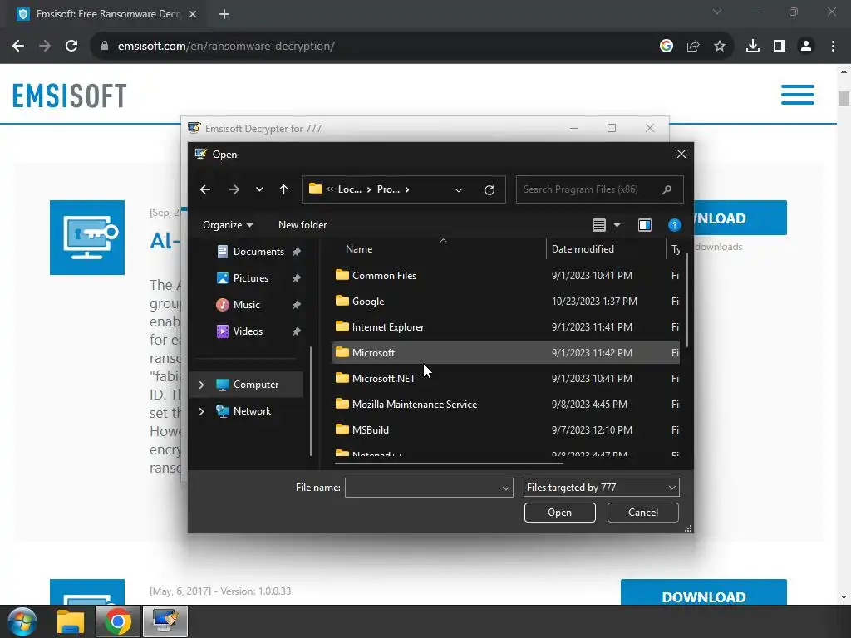This screenshot has height=638, width=851.
Task: Reload the browser page
Action: coord(71,47)
